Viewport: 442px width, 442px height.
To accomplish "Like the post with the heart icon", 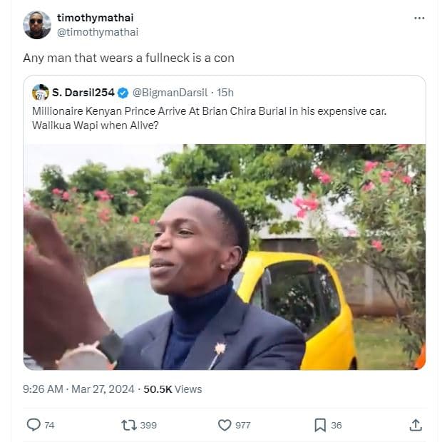I will click(x=225, y=425).
